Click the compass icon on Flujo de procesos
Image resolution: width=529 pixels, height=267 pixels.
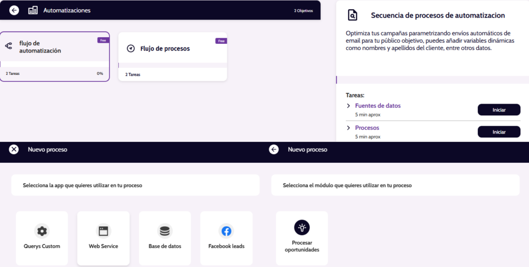click(x=131, y=48)
